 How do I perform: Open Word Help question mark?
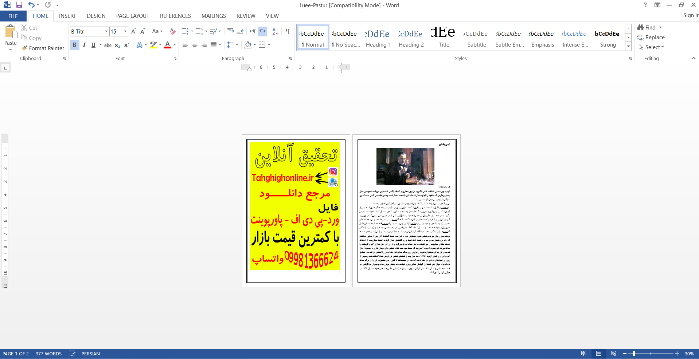tap(645, 5)
